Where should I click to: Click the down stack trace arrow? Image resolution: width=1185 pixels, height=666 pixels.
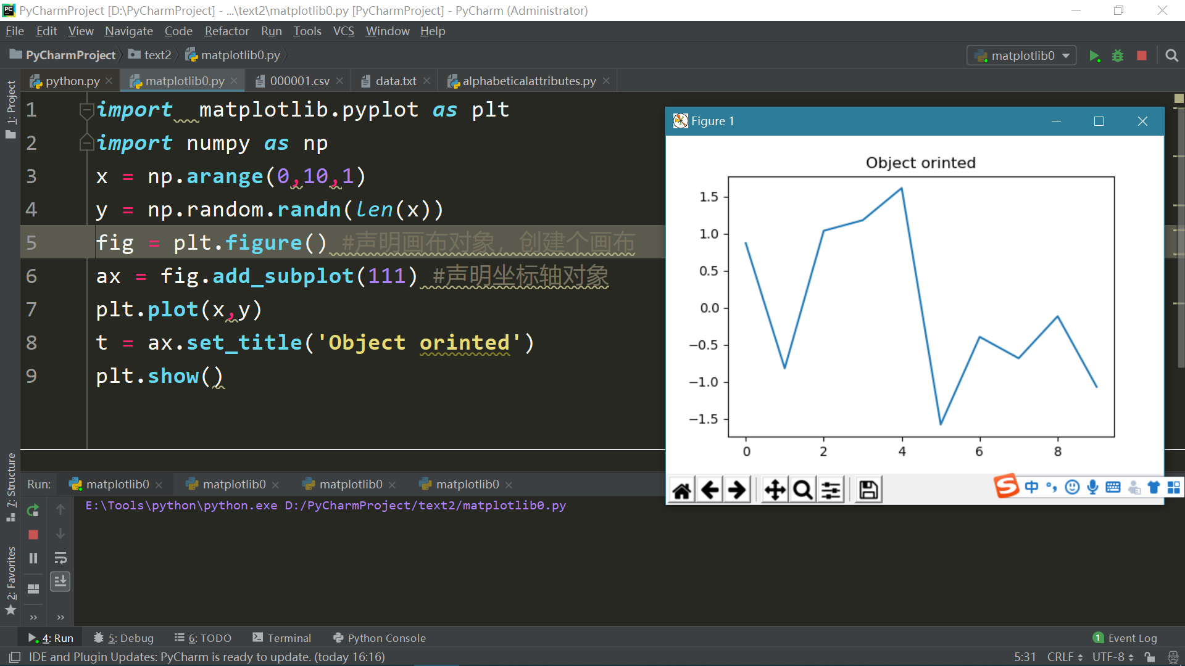tap(60, 534)
